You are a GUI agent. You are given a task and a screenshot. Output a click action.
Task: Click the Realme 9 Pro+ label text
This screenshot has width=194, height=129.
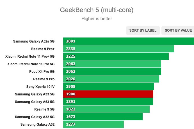[x=43, y=49]
